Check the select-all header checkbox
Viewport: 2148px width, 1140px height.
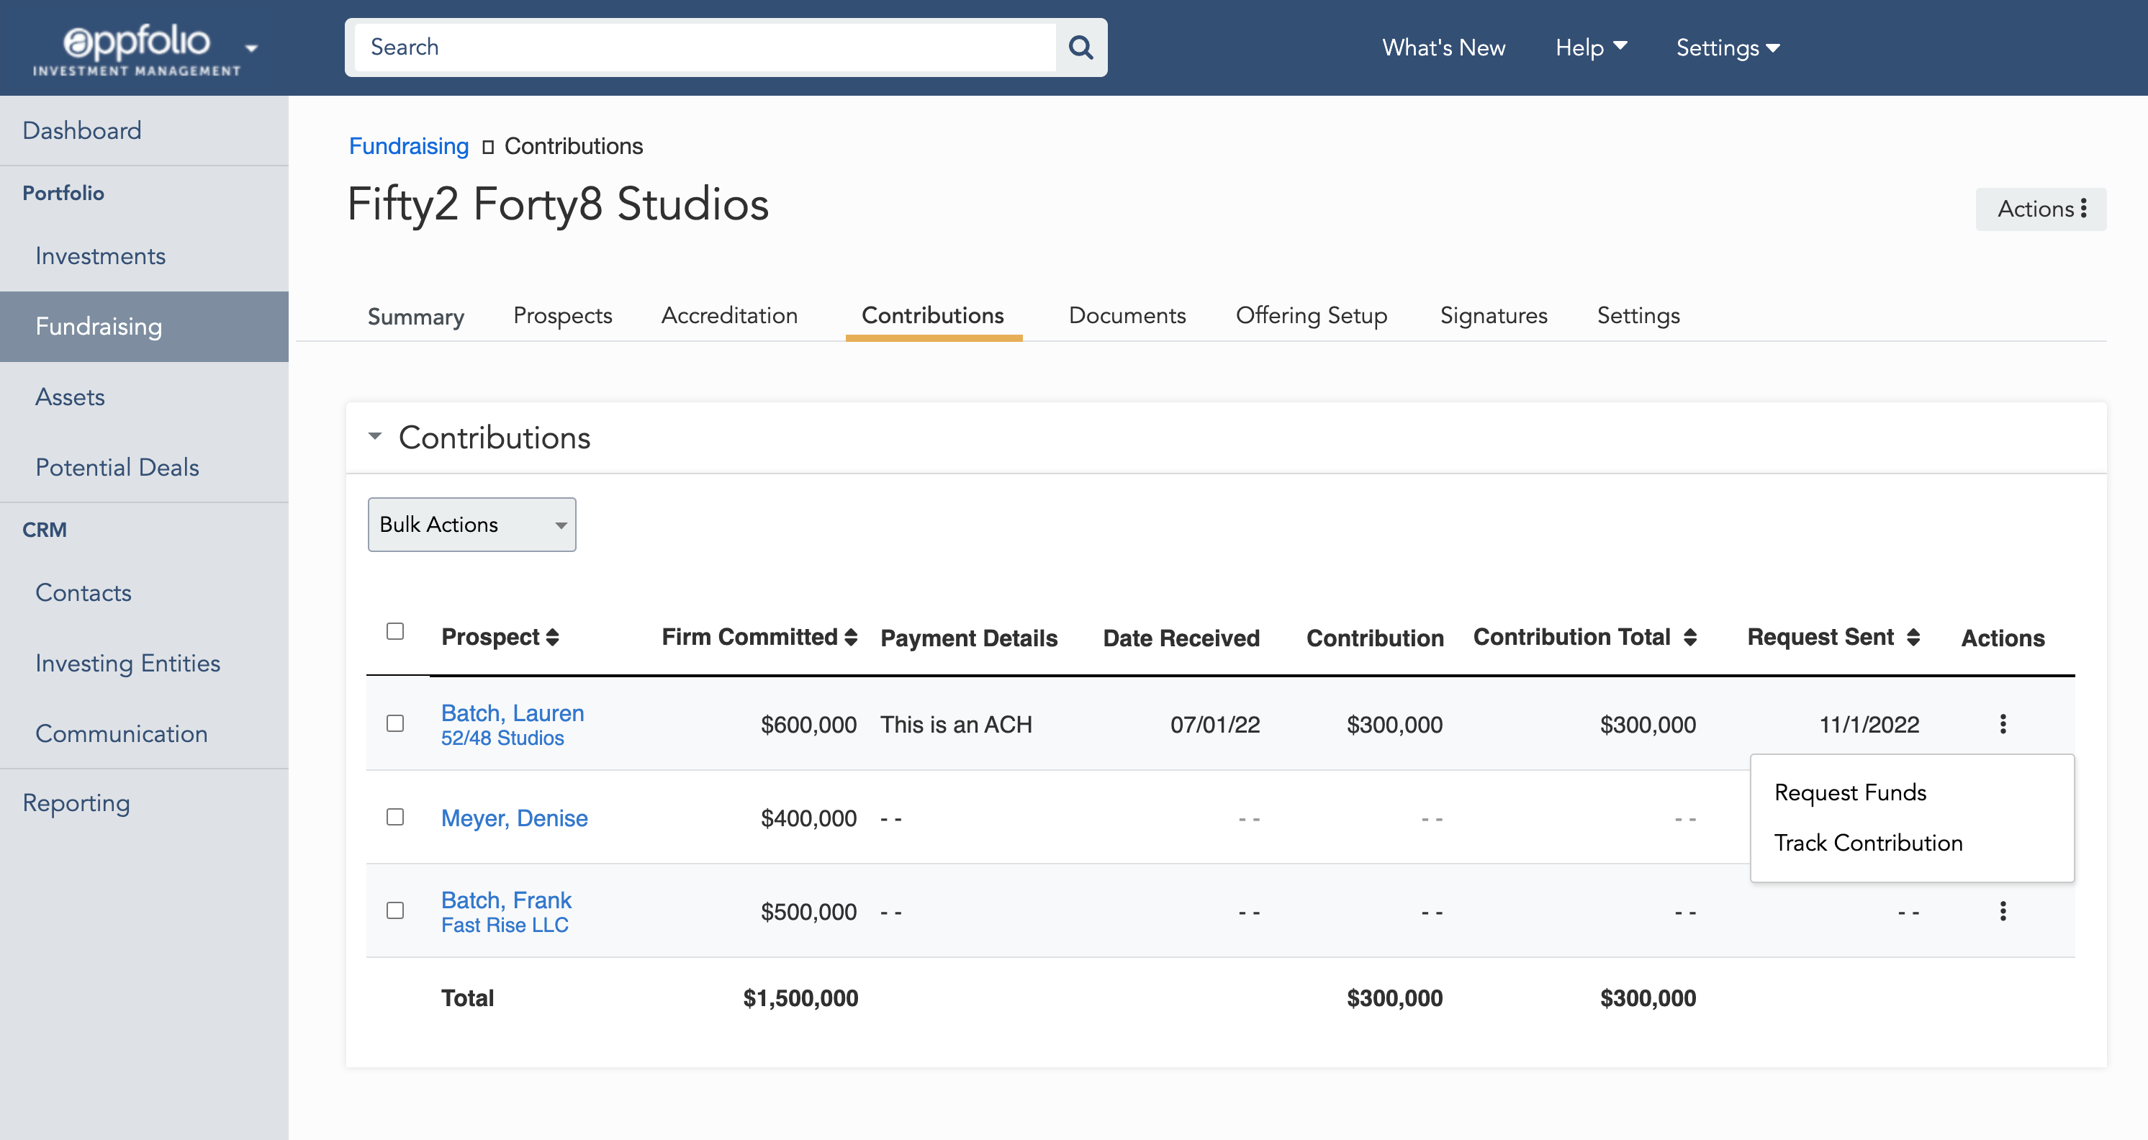[395, 631]
